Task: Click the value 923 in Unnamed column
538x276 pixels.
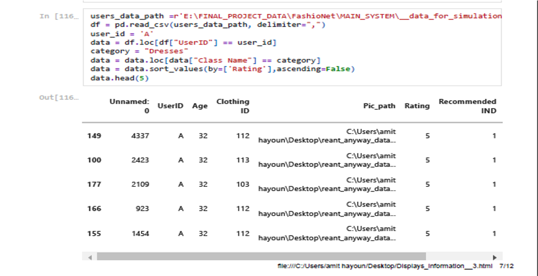Action: pyautogui.click(x=143, y=208)
